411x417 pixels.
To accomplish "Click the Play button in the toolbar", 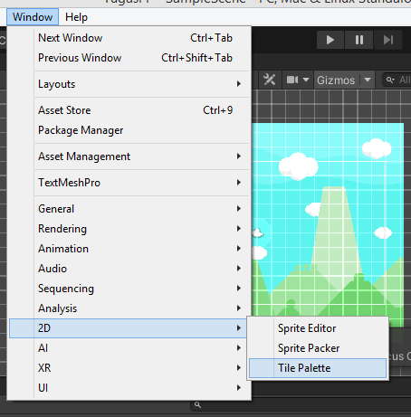I will tap(330, 40).
